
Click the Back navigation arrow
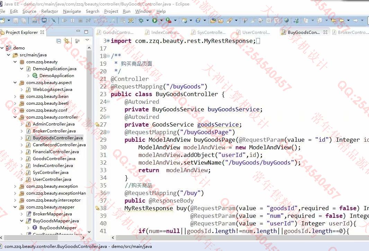pyautogui.click(x=341, y=20)
